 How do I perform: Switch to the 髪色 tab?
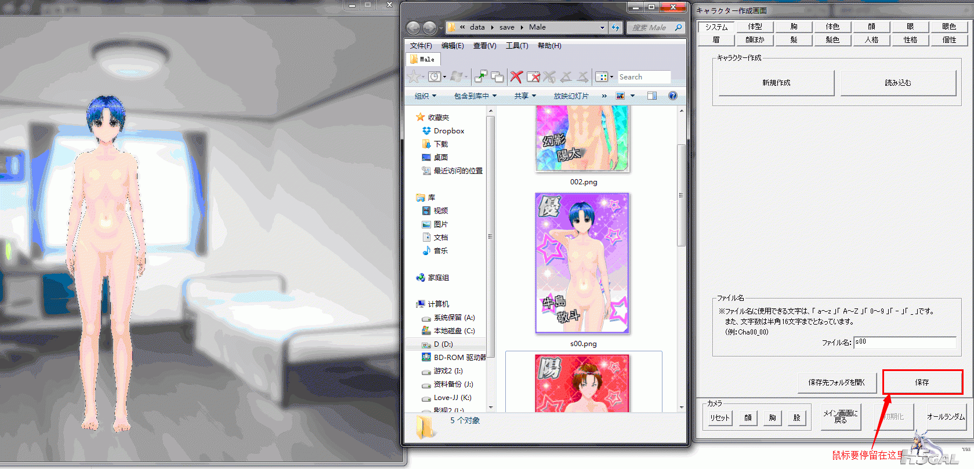(x=832, y=40)
